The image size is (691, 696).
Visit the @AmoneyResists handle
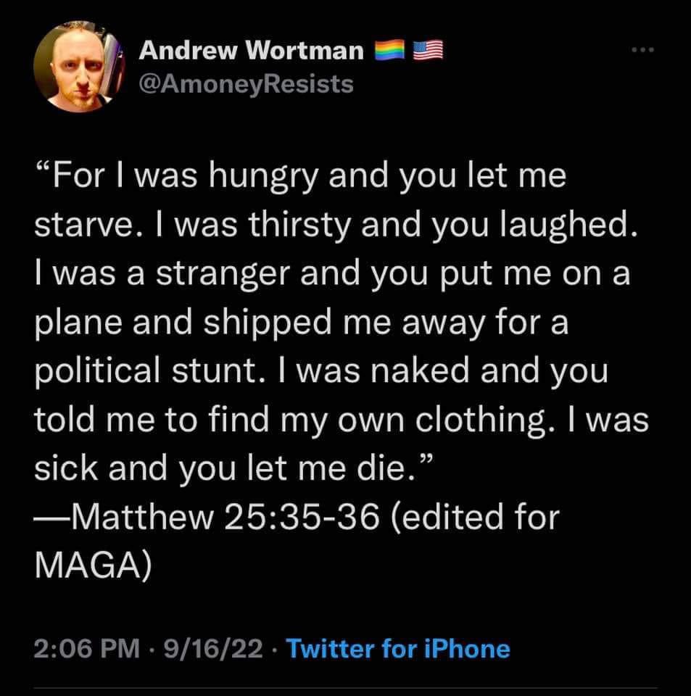(x=247, y=84)
